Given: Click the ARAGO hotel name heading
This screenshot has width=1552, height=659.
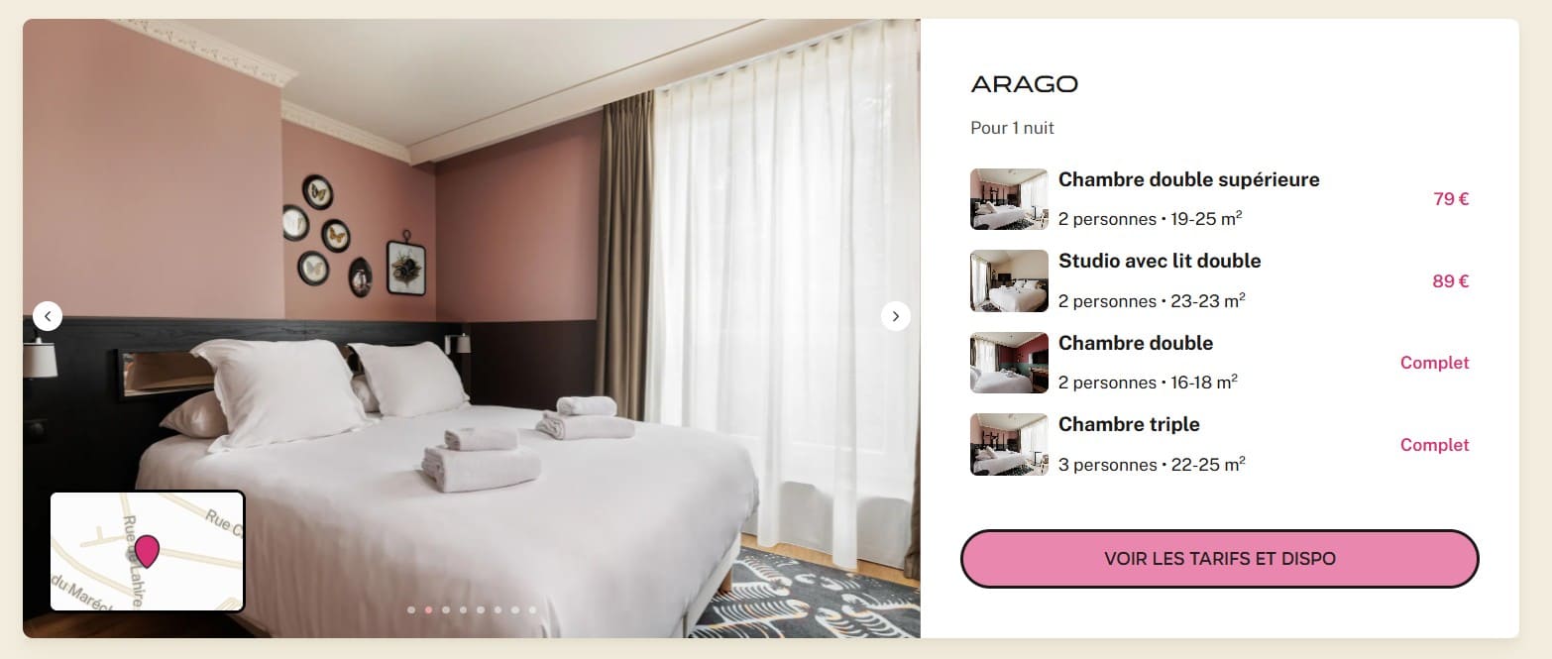Looking at the screenshot, I should click(1025, 84).
